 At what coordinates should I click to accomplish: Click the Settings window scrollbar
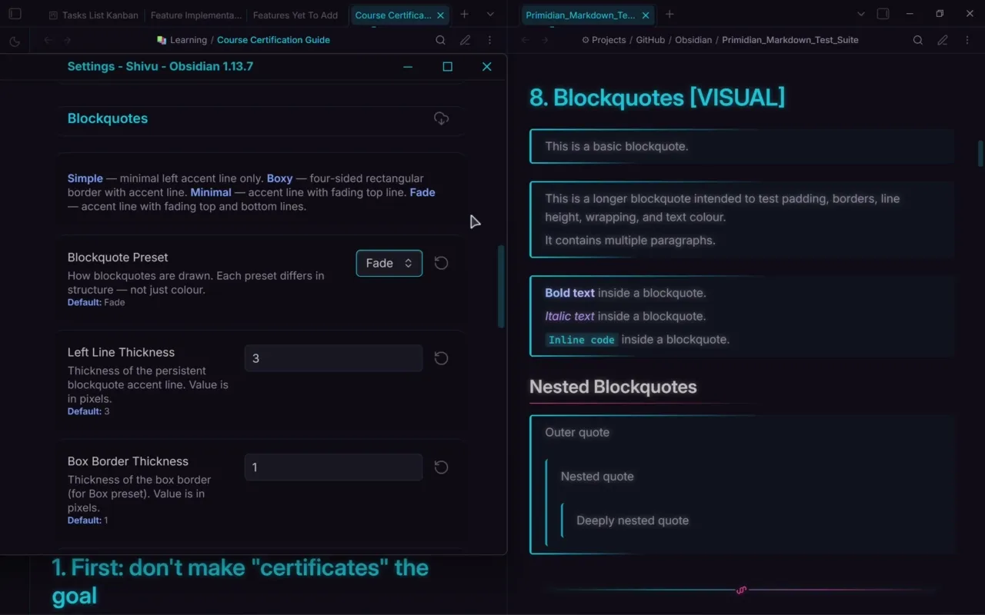(501, 287)
